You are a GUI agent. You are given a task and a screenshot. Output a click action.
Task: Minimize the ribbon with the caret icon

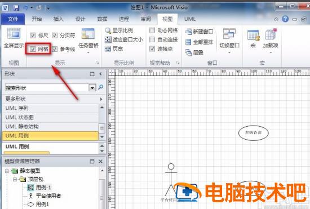tap(276, 19)
